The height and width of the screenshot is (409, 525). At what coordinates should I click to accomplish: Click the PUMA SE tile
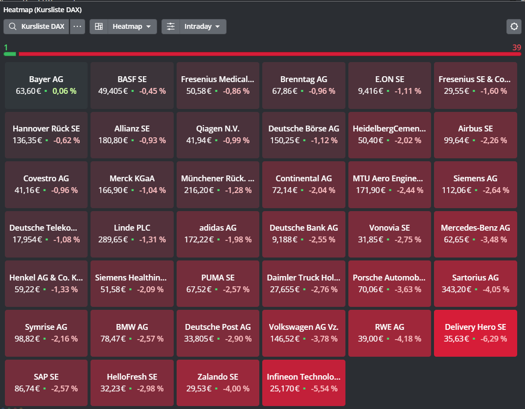(x=218, y=284)
